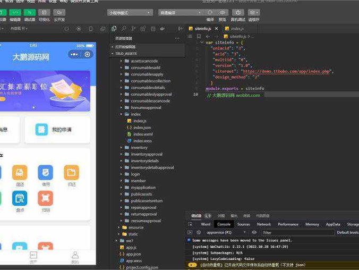Open app.json in the file tree
This screenshot has height=270, width=359.
[x=133, y=254]
